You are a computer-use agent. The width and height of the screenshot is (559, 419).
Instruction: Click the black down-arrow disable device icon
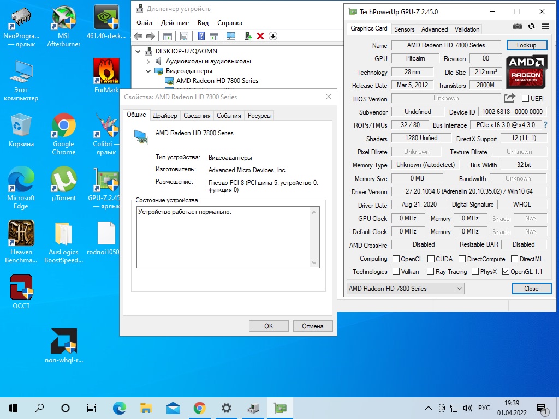tap(273, 36)
